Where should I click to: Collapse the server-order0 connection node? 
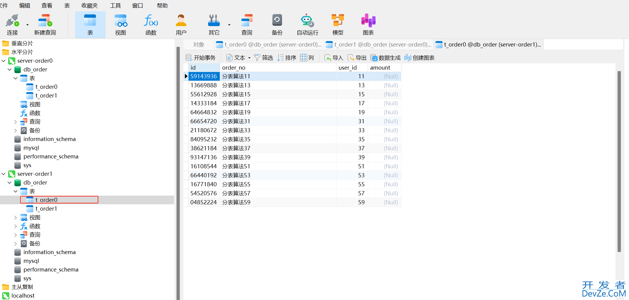[x=4, y=61]
